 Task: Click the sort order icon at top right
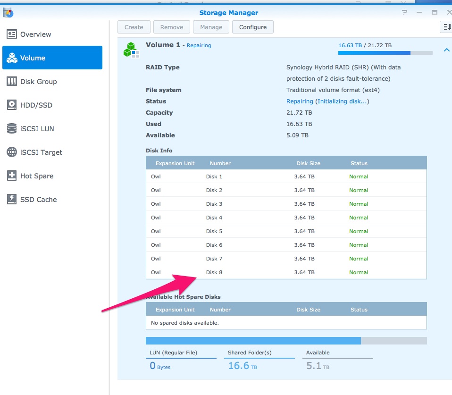pyautogui.click(x=446, y=27)
